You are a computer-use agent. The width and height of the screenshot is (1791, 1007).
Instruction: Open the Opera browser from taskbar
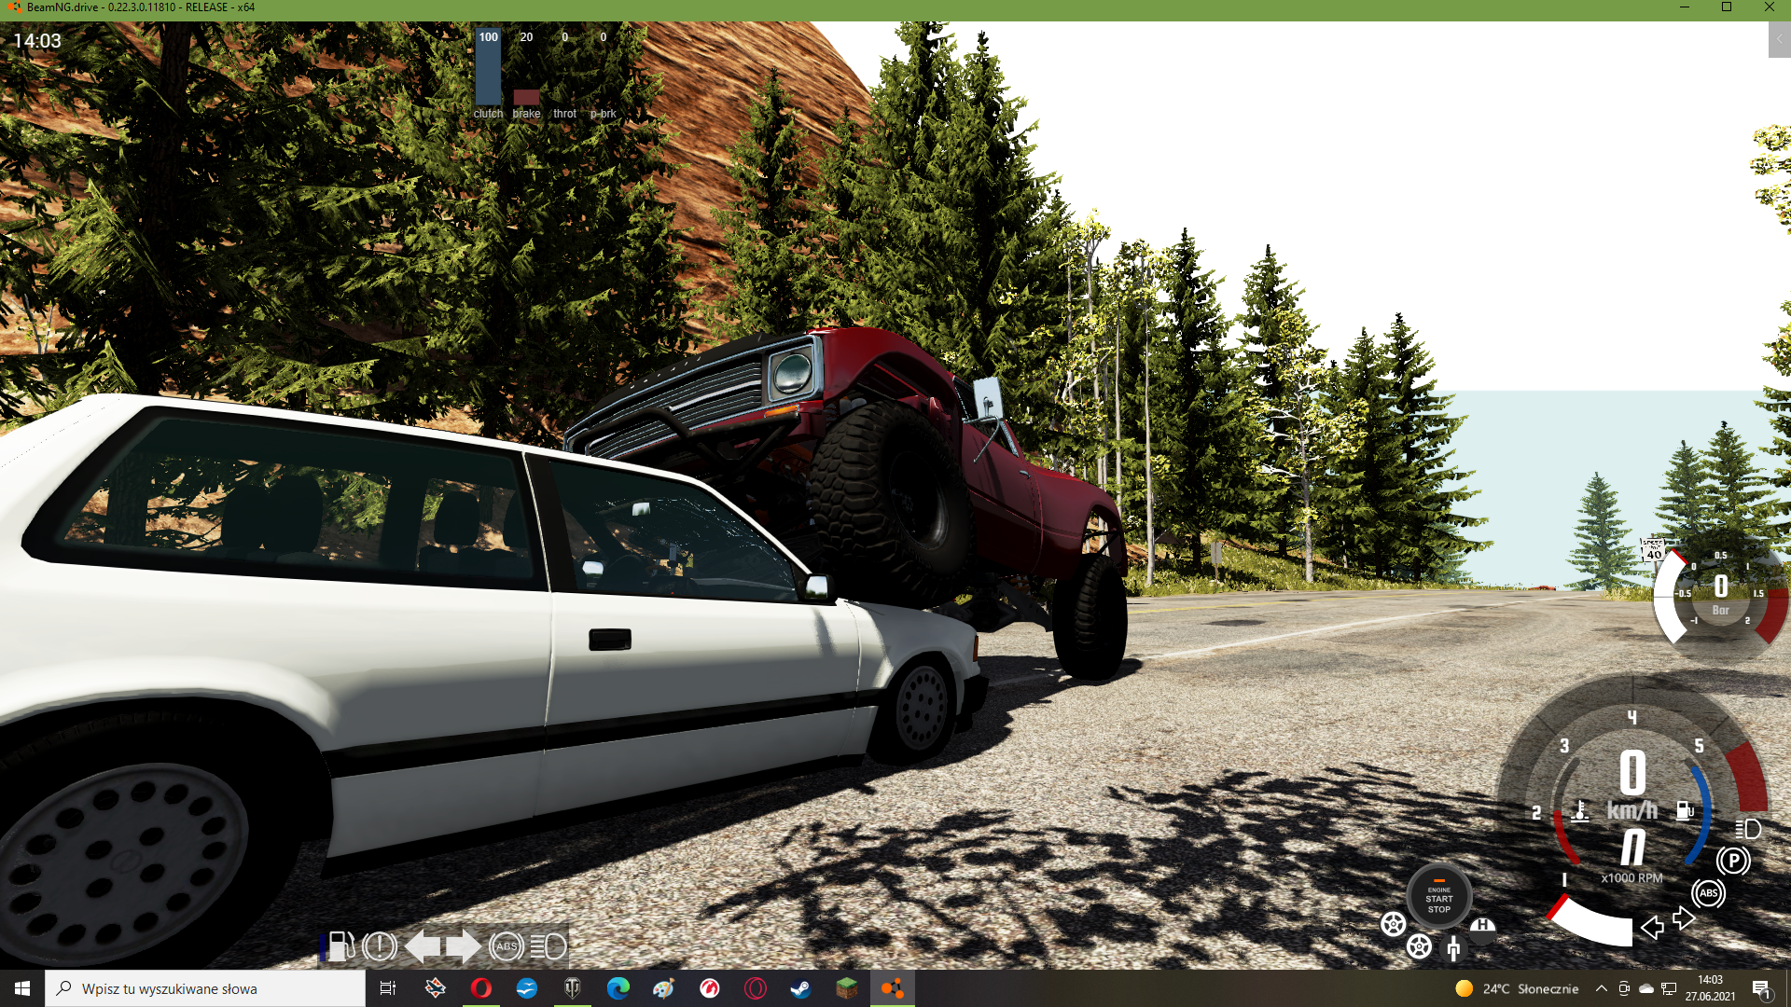481,988
